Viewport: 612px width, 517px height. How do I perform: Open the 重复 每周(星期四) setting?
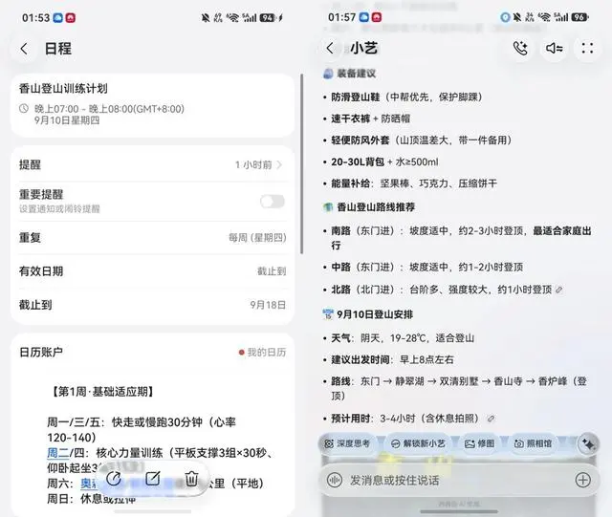(x=152, y=238)
